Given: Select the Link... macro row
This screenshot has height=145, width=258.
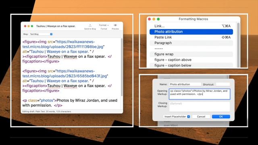Looking at the screenshot, I should click(191, 26).
